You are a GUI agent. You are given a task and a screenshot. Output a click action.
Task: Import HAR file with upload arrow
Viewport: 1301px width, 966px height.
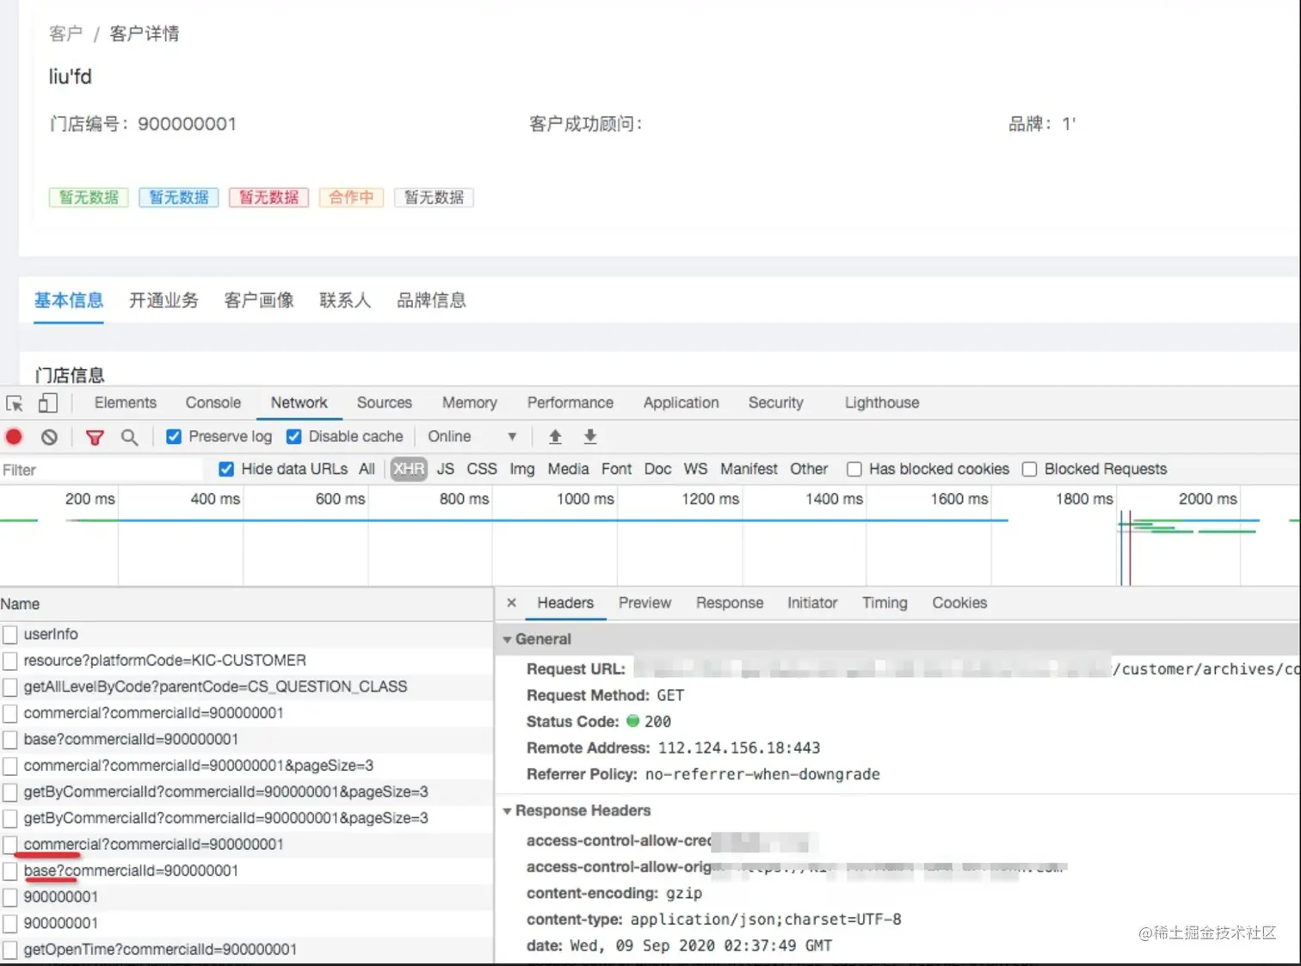(555, 436)
